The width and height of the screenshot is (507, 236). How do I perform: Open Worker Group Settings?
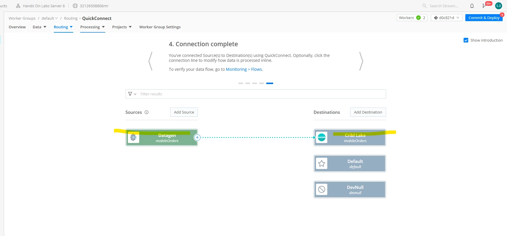coord(160,27)
